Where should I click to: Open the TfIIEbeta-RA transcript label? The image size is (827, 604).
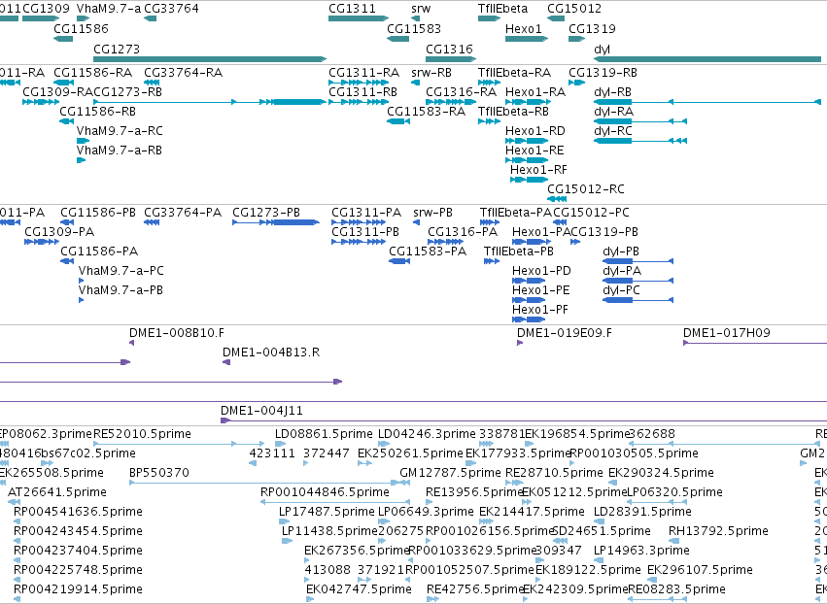515,73
